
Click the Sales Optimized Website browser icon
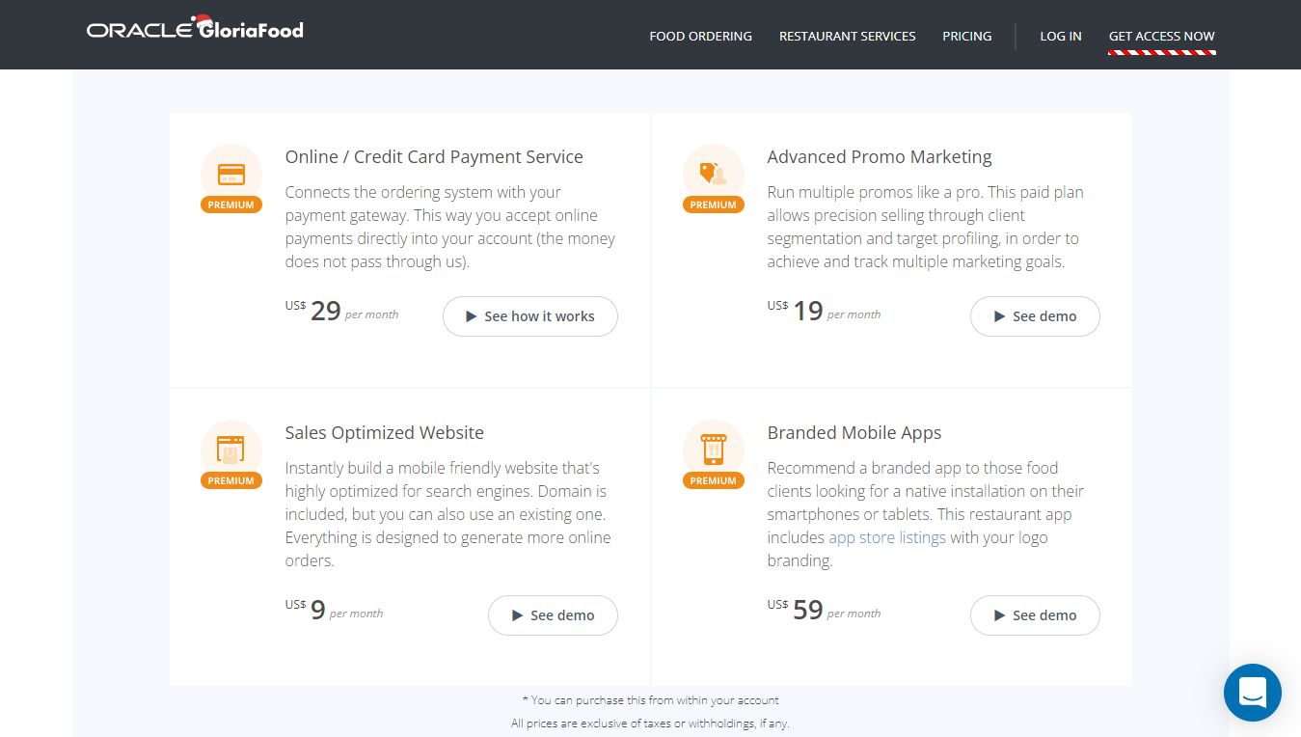(231, 450)
